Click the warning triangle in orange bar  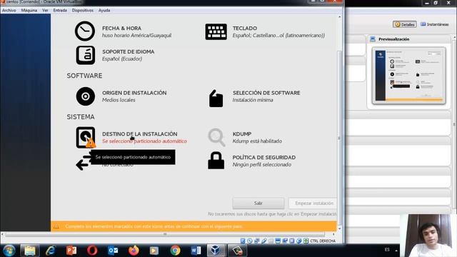pyautogui.click(x=56, y=226)
